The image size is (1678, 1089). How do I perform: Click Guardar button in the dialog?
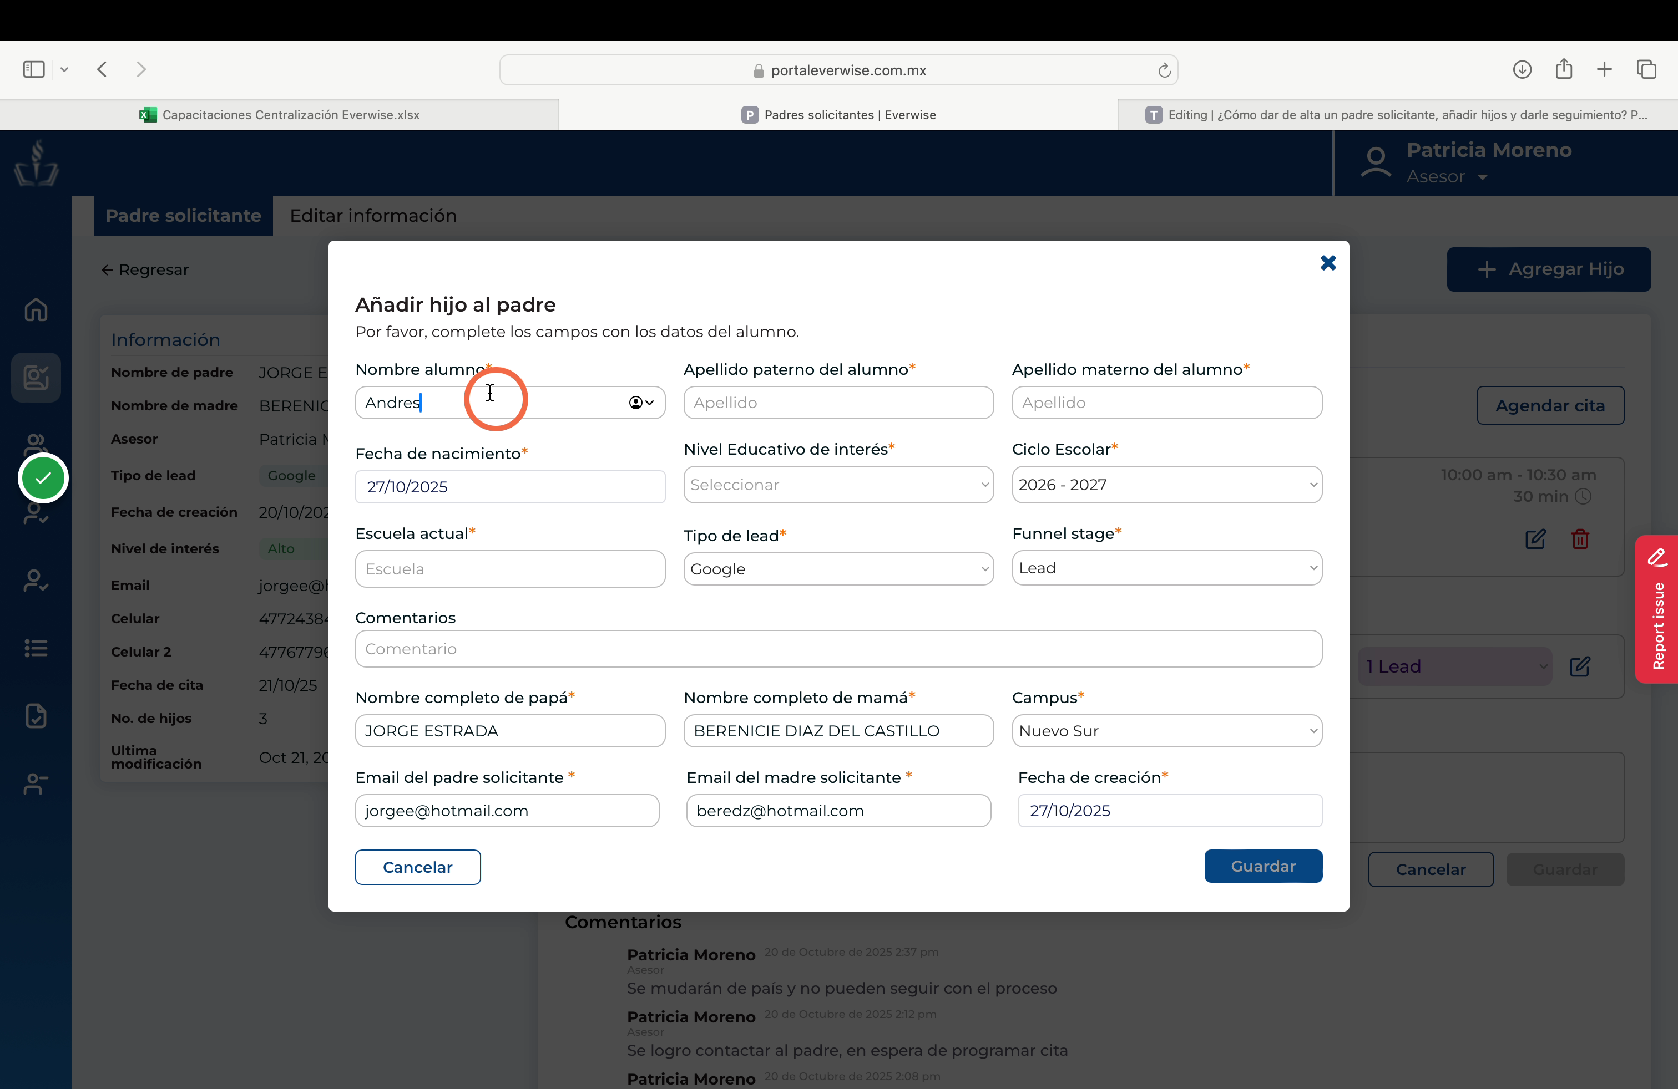pos(1263,867)
